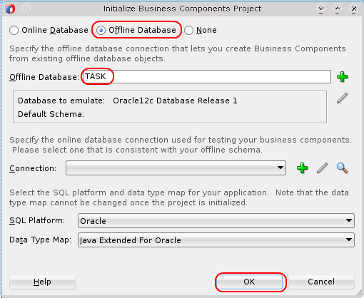364x298 pixels.
Task: Expand the SQL Platform combo box
Action: pos(216,221)
